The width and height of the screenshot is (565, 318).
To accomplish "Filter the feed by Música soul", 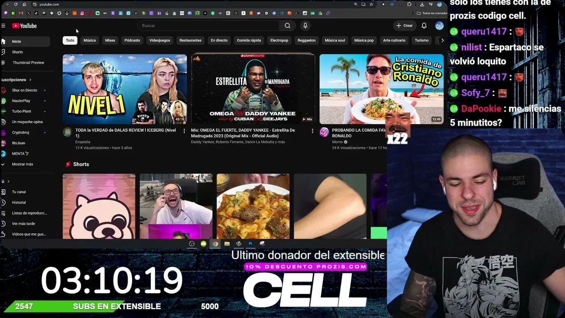I will click(335, 40).
